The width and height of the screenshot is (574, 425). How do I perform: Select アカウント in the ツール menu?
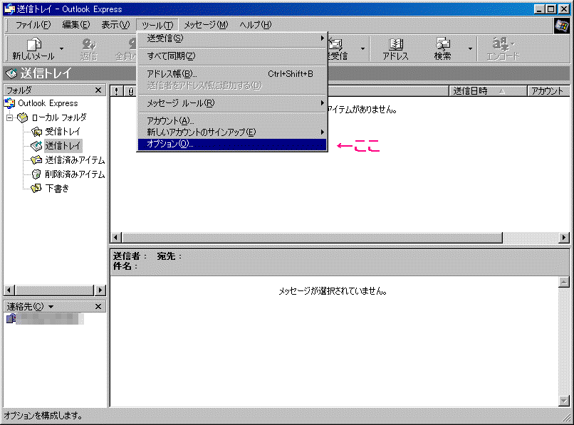tap(170, 121)
